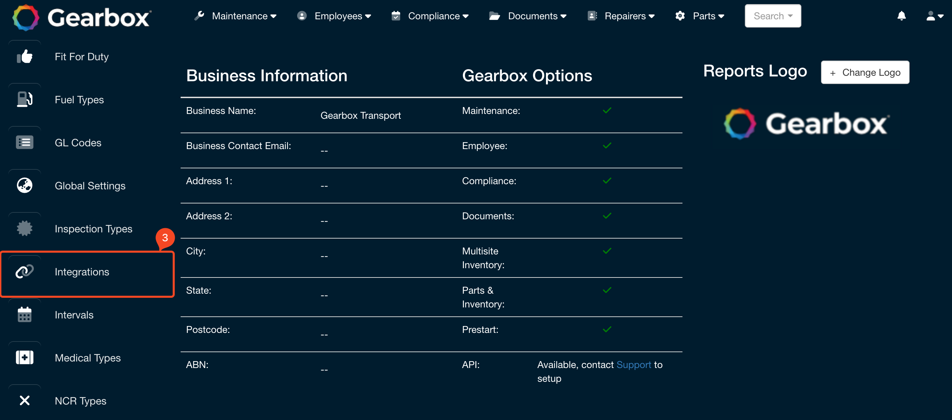Click the Inspection Types badge icon
Image resolution: width=952 pixels, height=420 pixels.
click(25, 229)
